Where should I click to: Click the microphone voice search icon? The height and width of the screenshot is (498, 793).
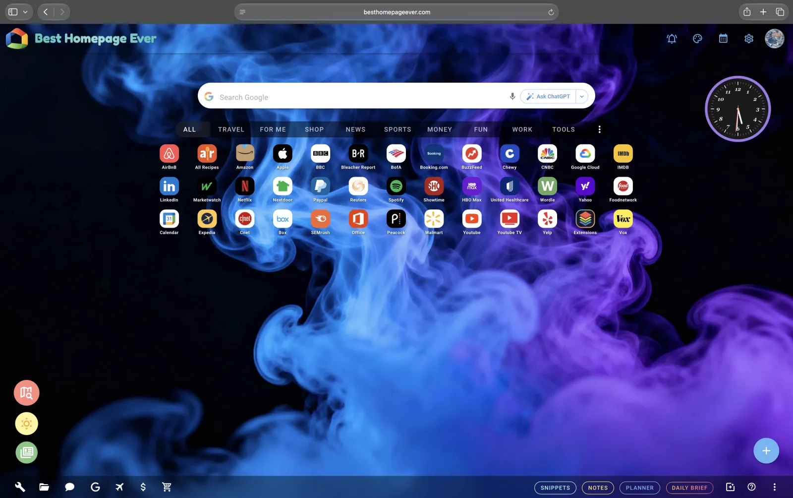coord(512,96)
